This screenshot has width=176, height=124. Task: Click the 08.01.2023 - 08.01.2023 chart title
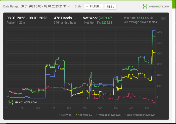27,18
